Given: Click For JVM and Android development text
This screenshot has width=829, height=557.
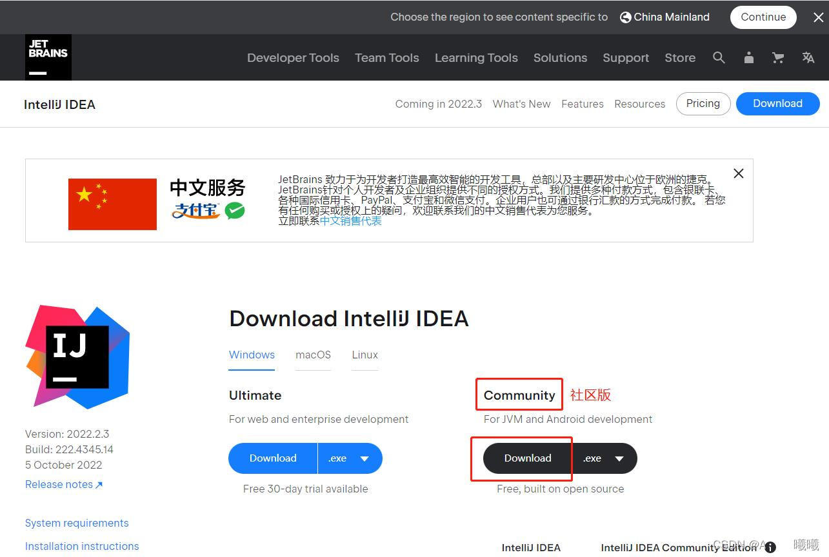Looking at the screenshot, I should pos(568,419).
